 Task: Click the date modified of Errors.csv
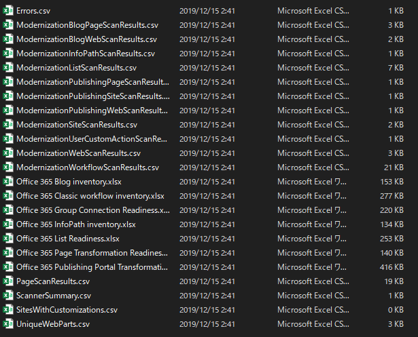point(207,10)
